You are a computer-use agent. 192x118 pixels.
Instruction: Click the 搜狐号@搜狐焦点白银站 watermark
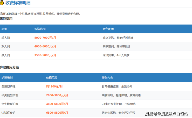tap(166, 114)
